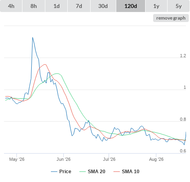This screenshot has width=190, height=182.
Task: Switch chart to 30d range
Action: coord(103,6)
